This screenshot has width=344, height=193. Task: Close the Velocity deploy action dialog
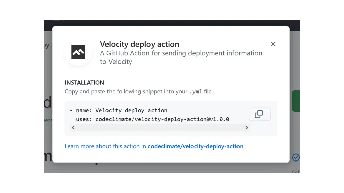[273, 44]
